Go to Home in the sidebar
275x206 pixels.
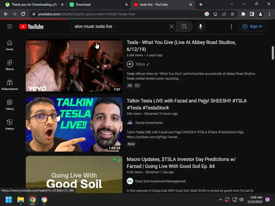(10, 45)
